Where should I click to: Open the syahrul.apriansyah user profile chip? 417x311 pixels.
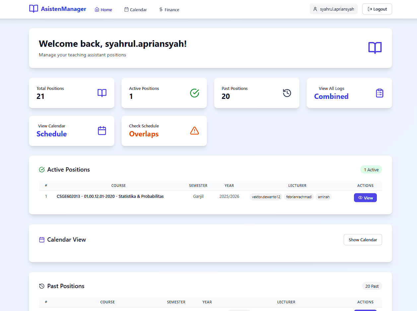[x=333, y=9]
